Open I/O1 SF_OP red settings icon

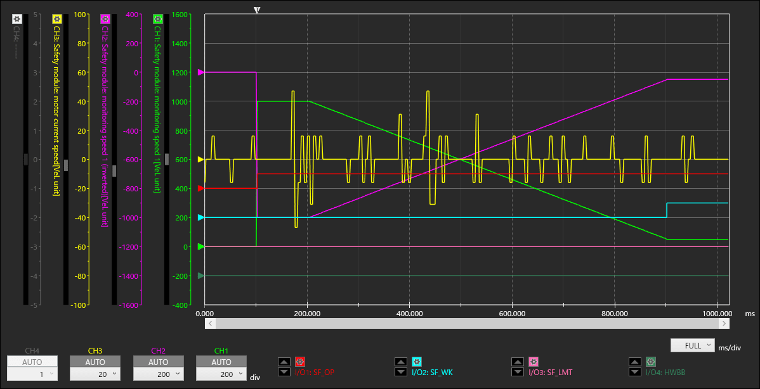tap(301, 362)
